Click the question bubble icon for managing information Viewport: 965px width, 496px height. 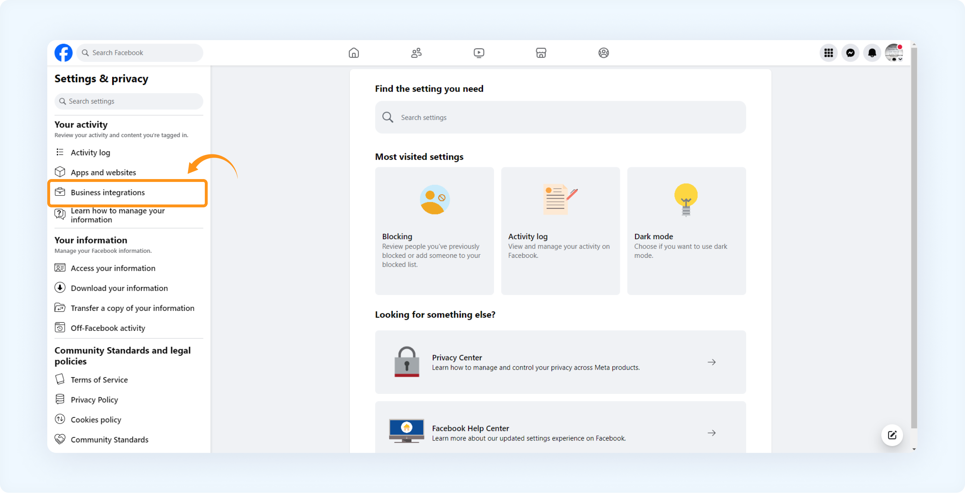point(60,214)
